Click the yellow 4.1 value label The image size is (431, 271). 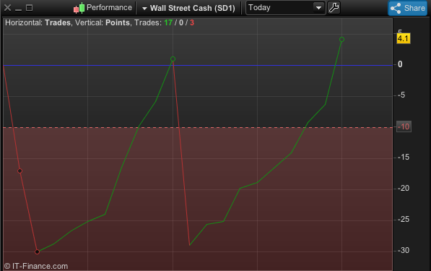pyautogui.click(x=404, y=38)
